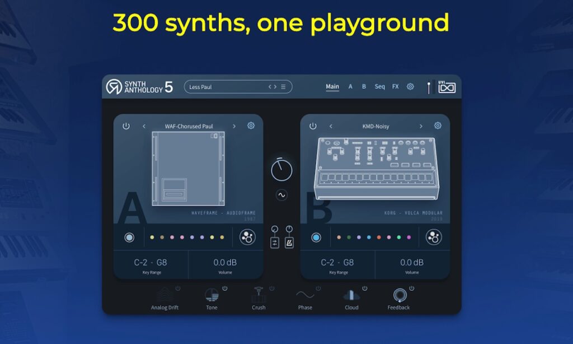Image resolution: width=573 pixels, height=344 pixels.
Task: Switch to the Main tab
Action: point(332,87)
